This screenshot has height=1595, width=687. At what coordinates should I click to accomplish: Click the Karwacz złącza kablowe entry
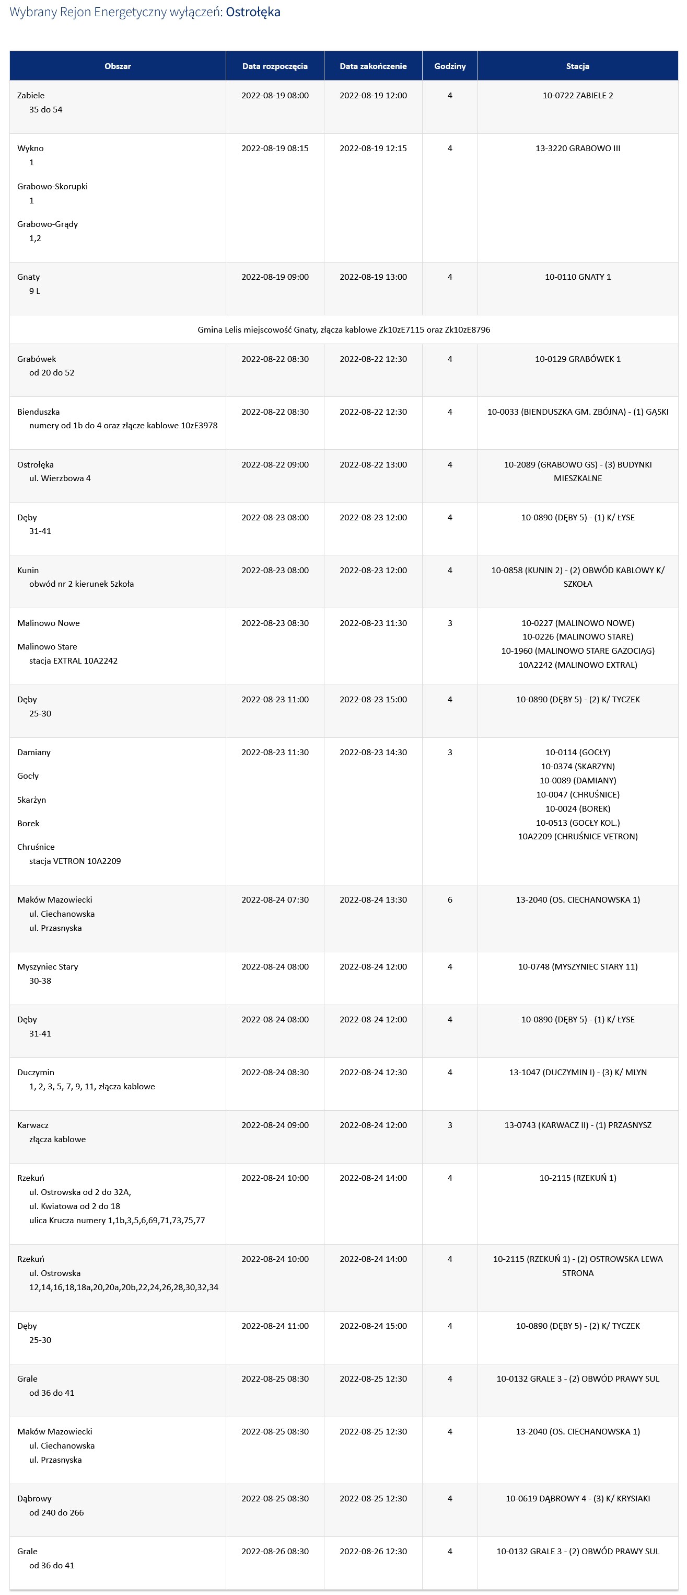pos(118,1137)
